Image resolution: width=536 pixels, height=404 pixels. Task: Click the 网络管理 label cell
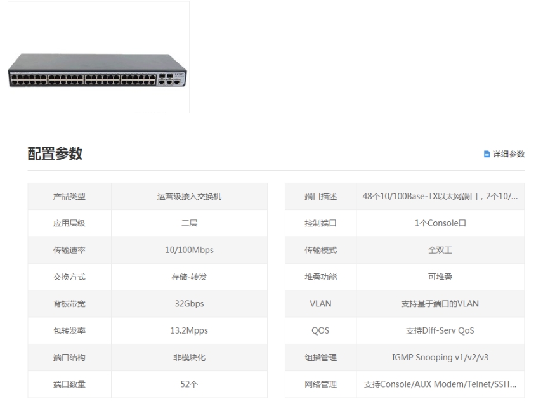[x=320, y=384]
